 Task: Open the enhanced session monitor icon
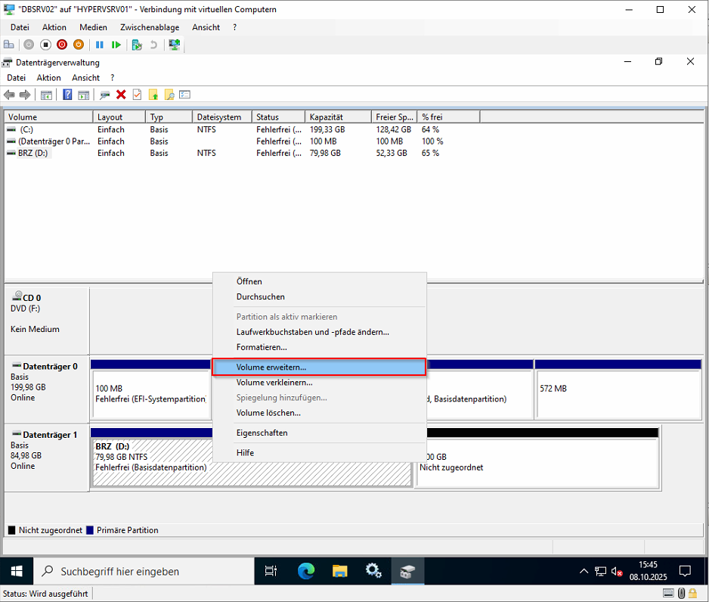(x=175, y=45)
